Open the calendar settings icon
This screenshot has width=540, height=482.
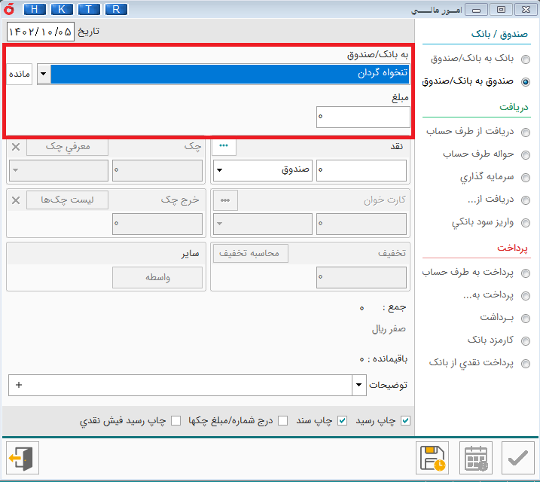pyautogui.click(x=475, y=458)
